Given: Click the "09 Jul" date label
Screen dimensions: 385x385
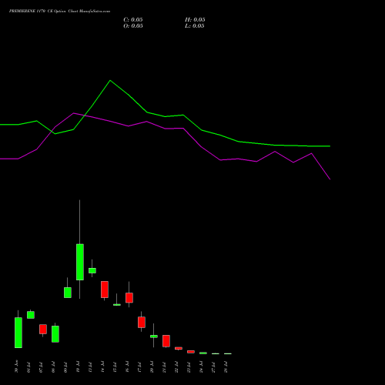Looking at the screenshot, I should (65, 367).
